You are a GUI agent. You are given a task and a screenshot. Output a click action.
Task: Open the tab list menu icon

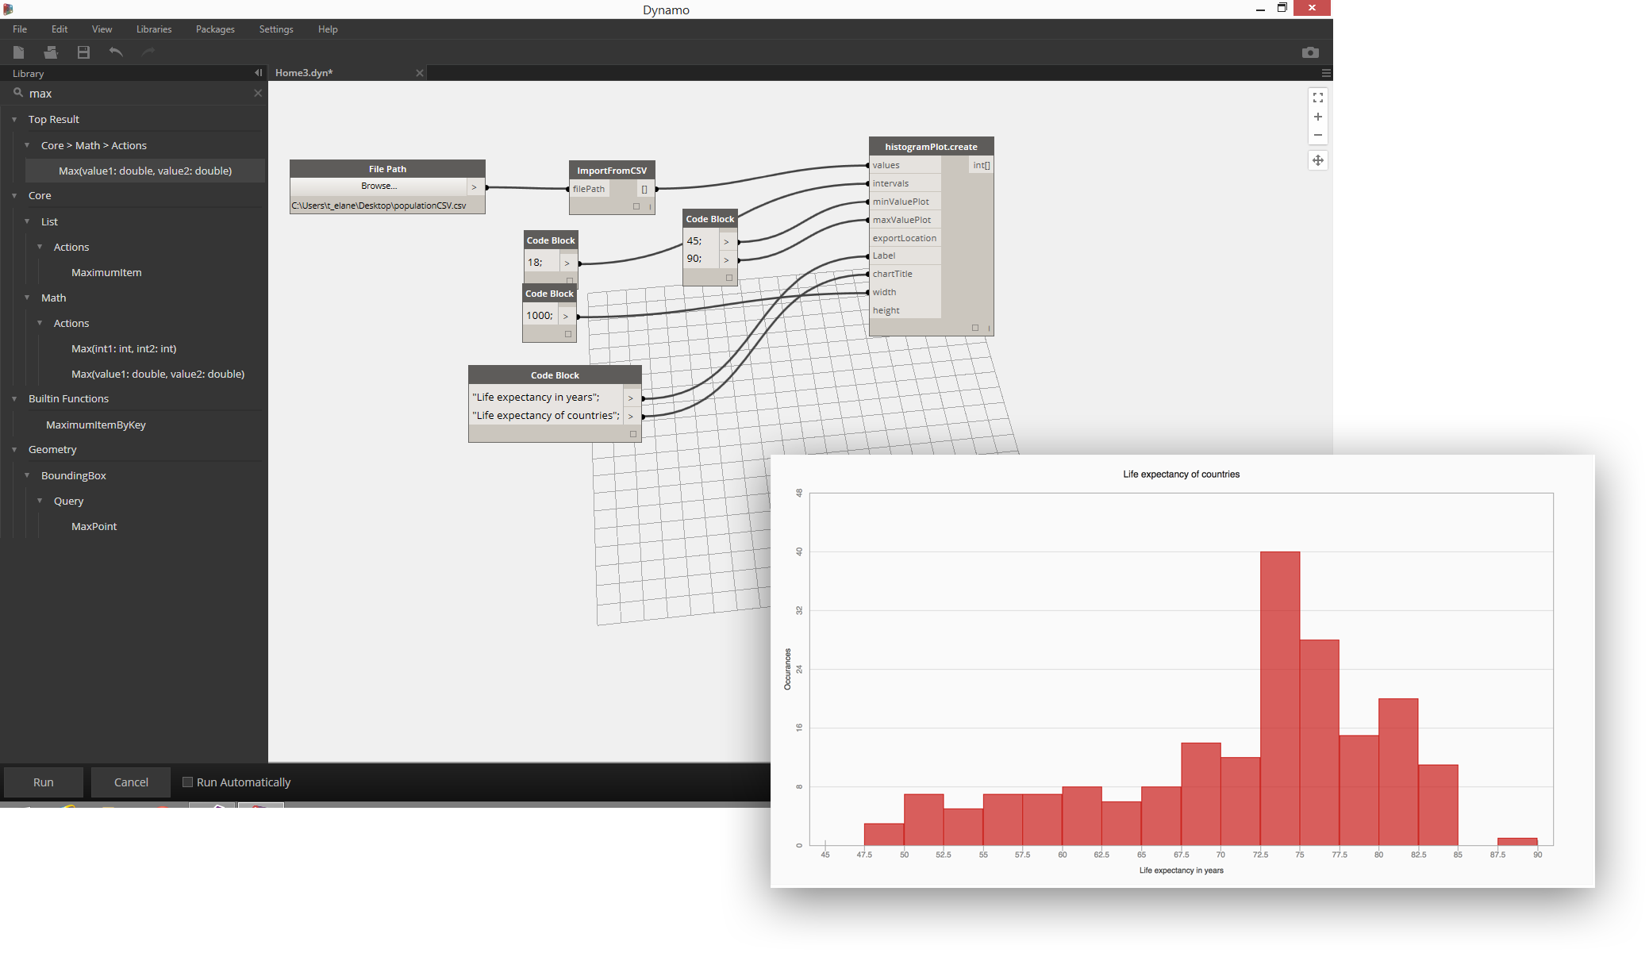(1326, 73)
